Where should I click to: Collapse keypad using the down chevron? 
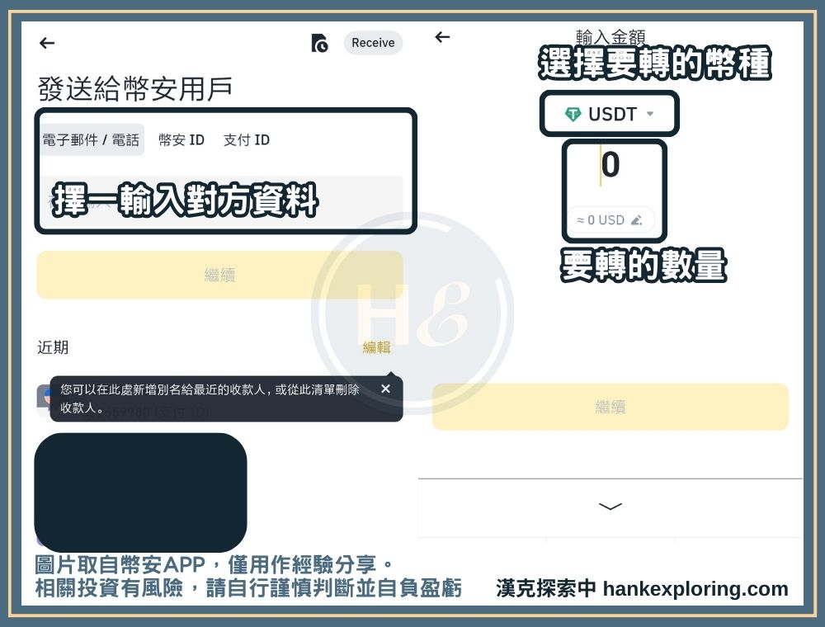(610, 507)
